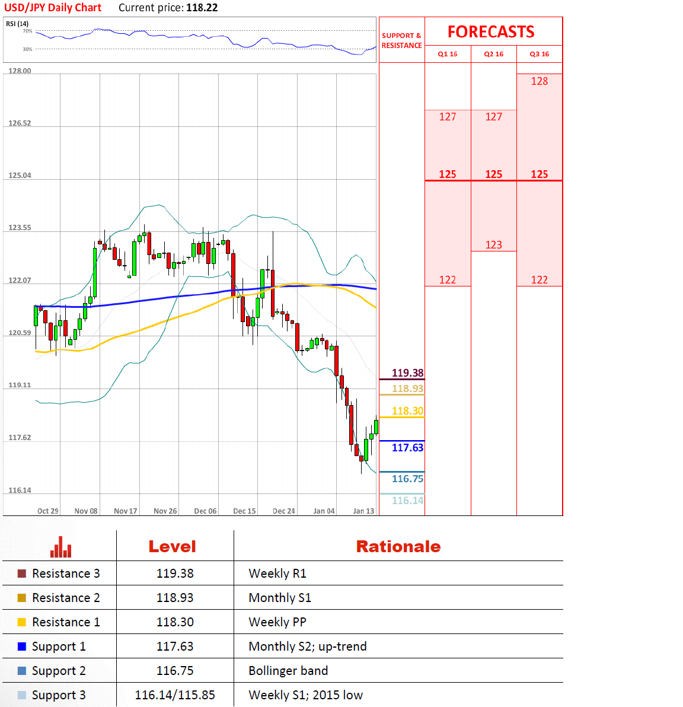Viewport: 683px width, 707px height.
Task: Select the 'Support 2' row label
Action: tap(59, 671)
